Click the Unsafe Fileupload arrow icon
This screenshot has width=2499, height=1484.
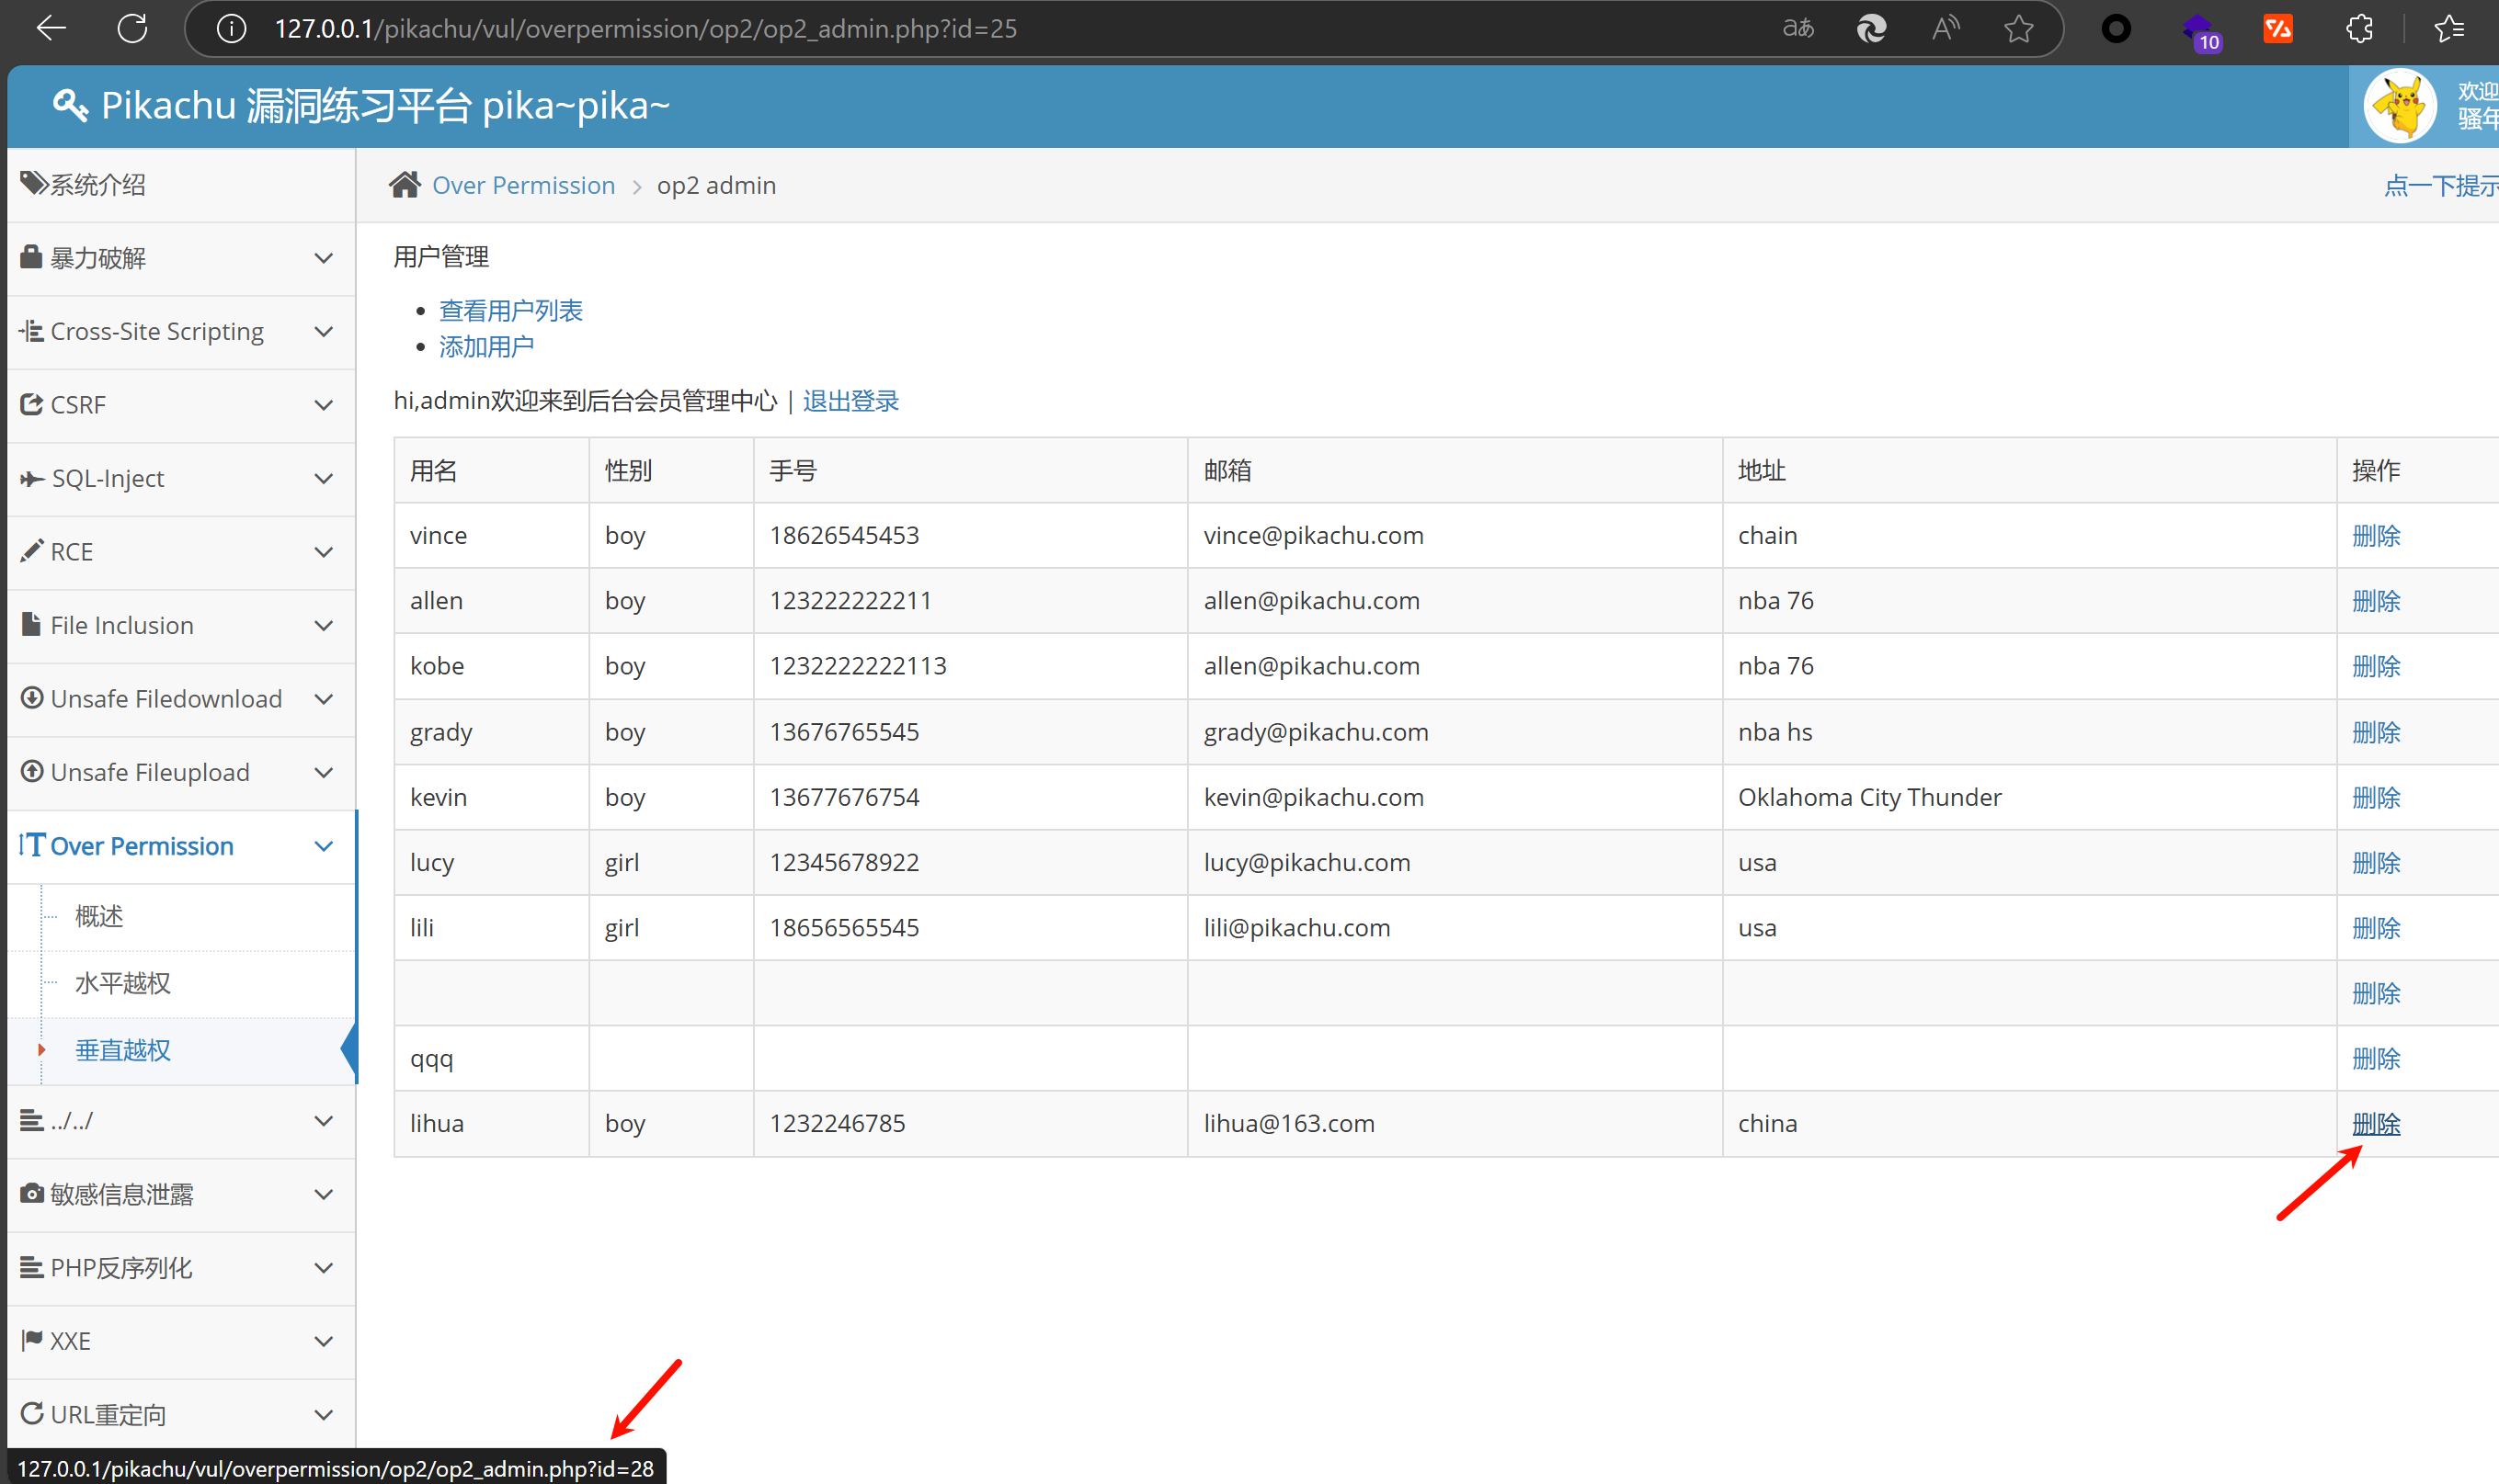[32, 771]
